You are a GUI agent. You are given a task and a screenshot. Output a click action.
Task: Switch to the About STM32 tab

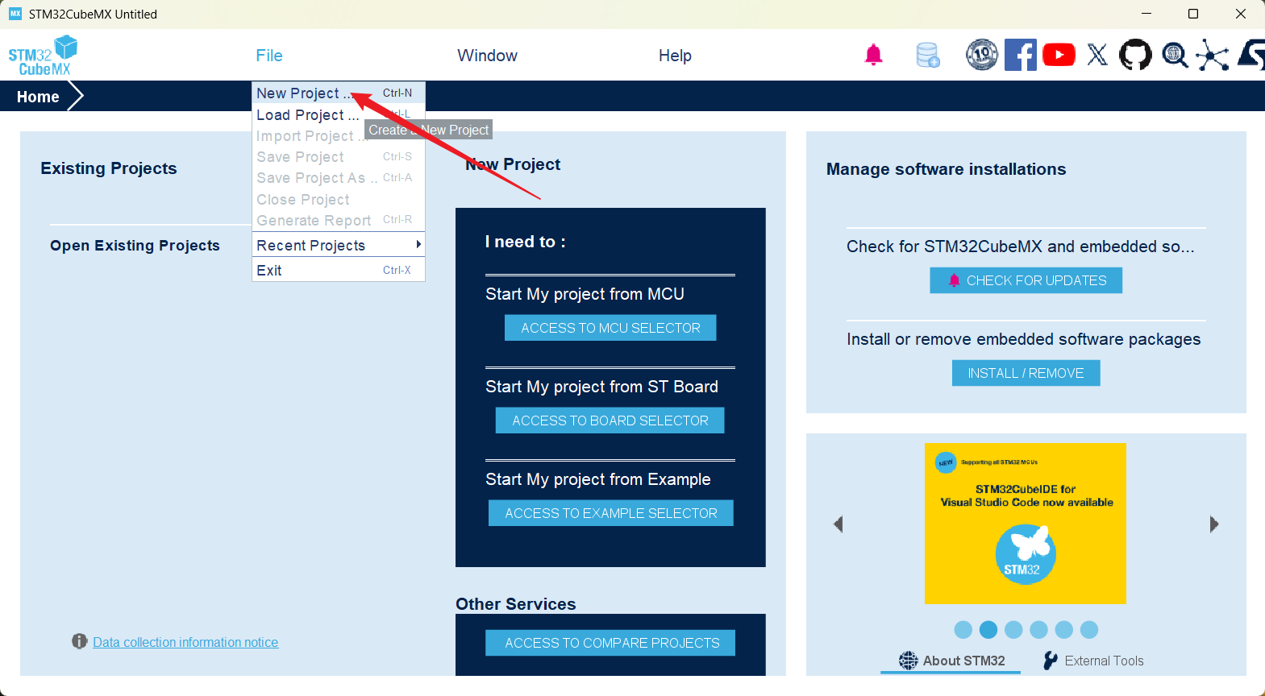[x=952, y=661]
